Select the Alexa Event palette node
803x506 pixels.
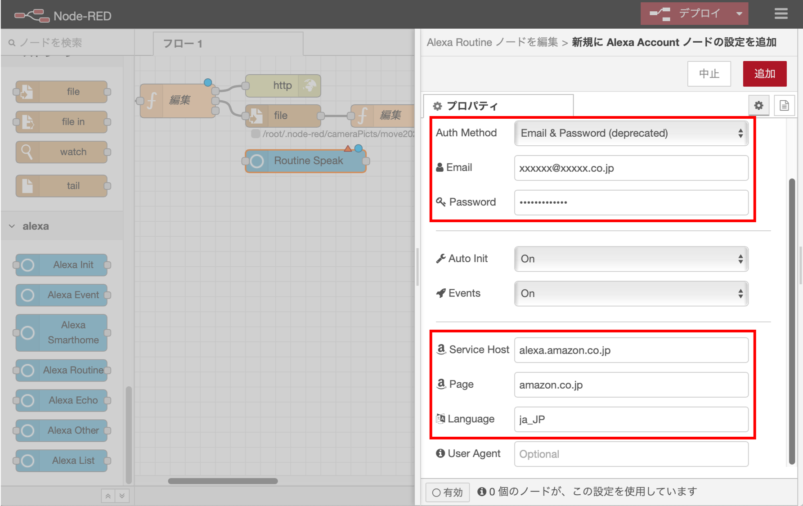pyautogui.click(x=62, y=295)
